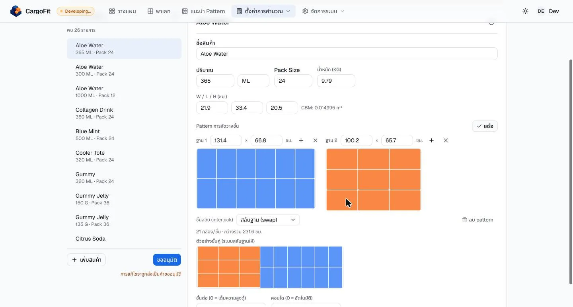The width and height of the screenshot is (573, 307).
Task: Click the ชื่อสินค้า input field
Action: coord(347,54)
